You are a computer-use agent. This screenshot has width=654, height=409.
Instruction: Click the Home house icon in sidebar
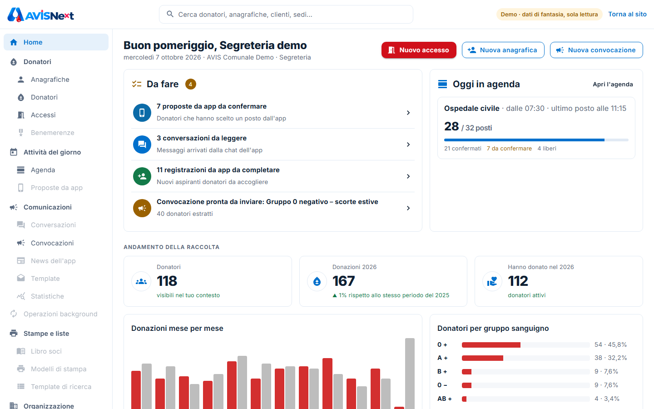click(14, 42)
